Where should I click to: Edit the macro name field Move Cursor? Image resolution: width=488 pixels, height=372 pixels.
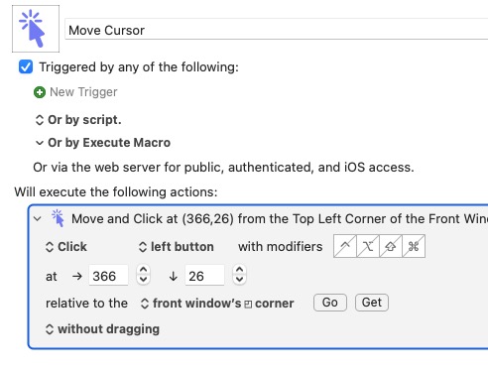[277, 30]
